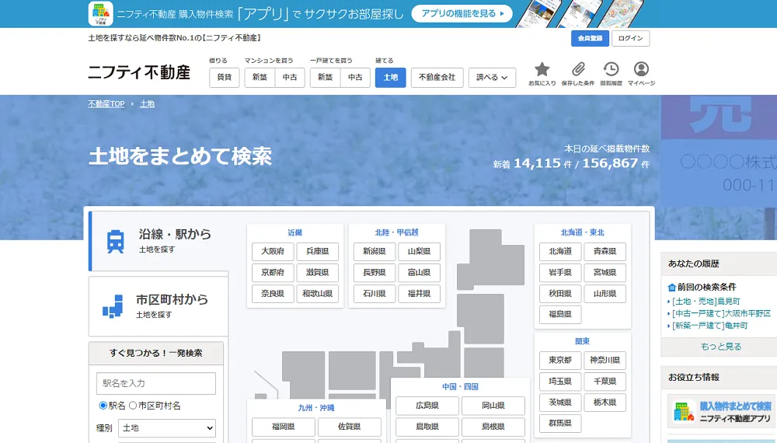
Task: Open the 賃貸 tab
Action: coord(225,77)
